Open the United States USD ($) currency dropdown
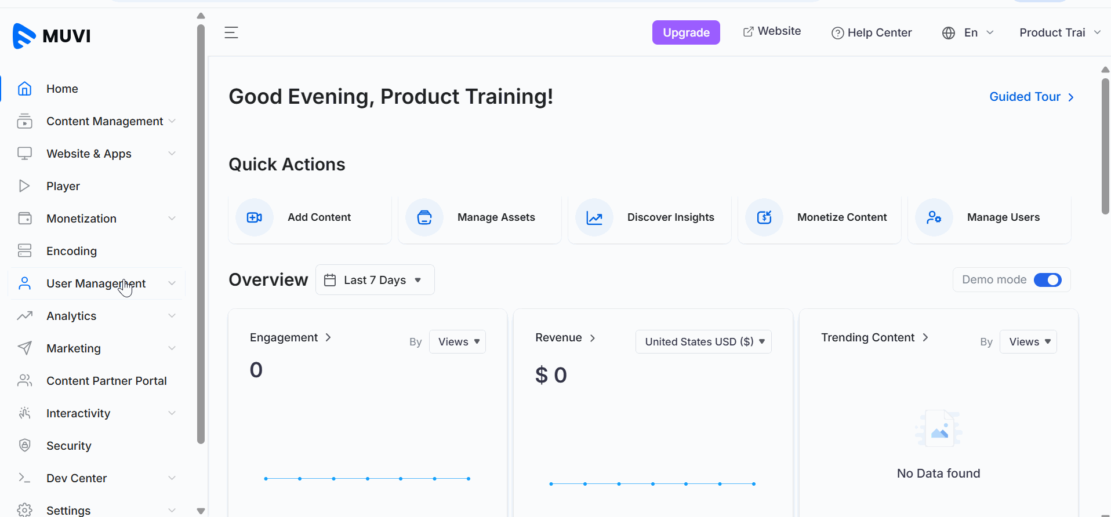Image resolution: width=1111 pixels, height=517 pixels. tap(703, 342)
